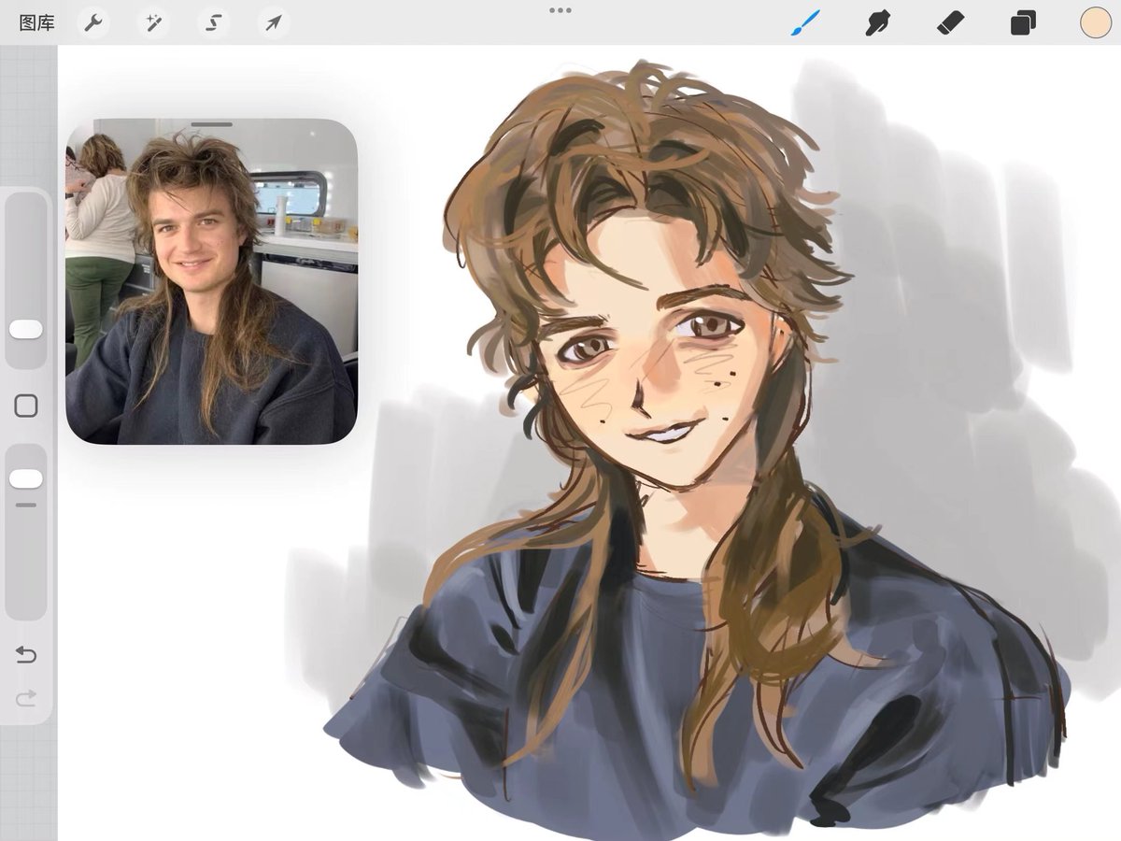Select the Brush tool

click(805, 22)
